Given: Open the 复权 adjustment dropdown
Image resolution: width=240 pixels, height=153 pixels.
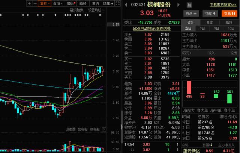Looking at the screenshot, I should 45,3.
